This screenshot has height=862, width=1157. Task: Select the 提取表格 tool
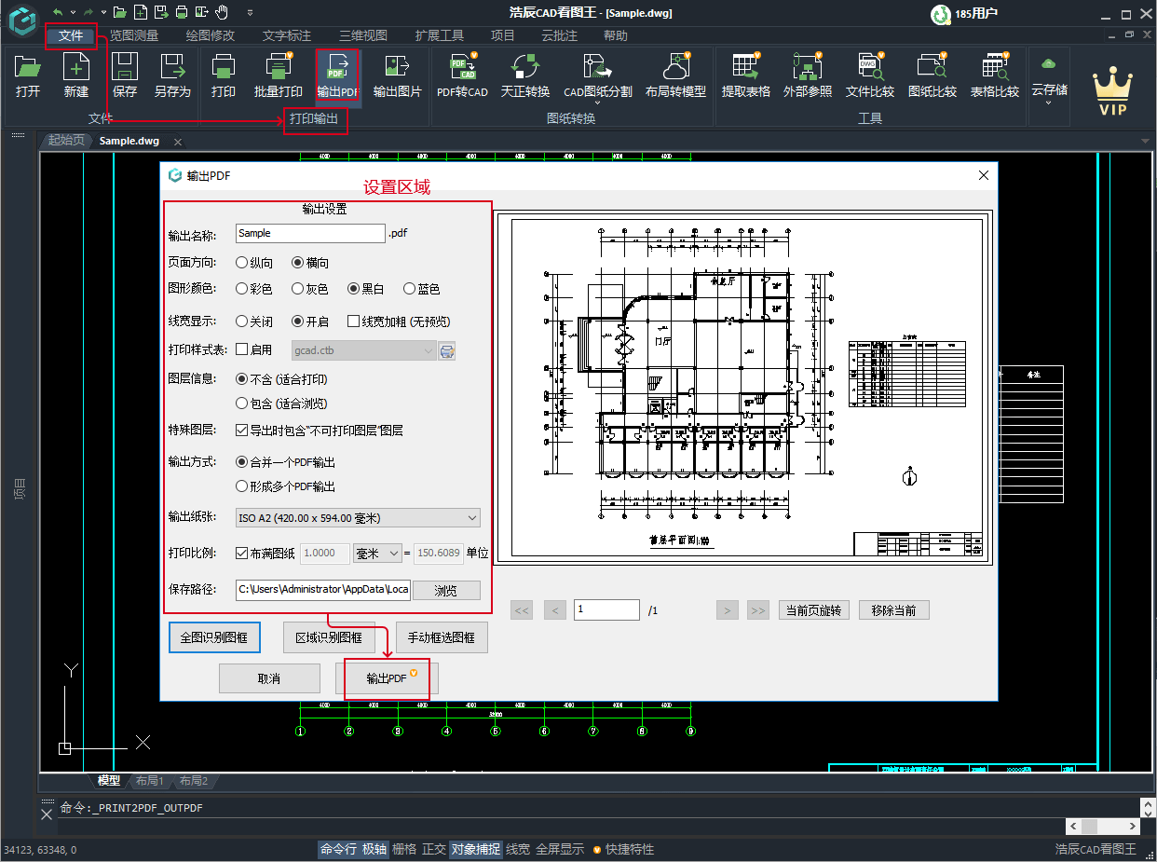[745, 75]
